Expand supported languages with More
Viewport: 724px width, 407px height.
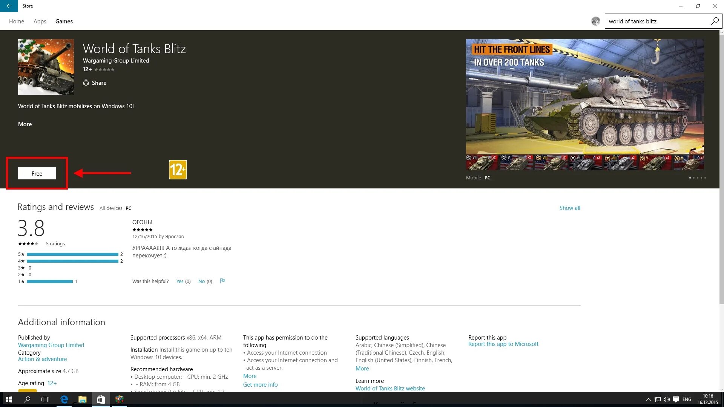coord(362,368)
